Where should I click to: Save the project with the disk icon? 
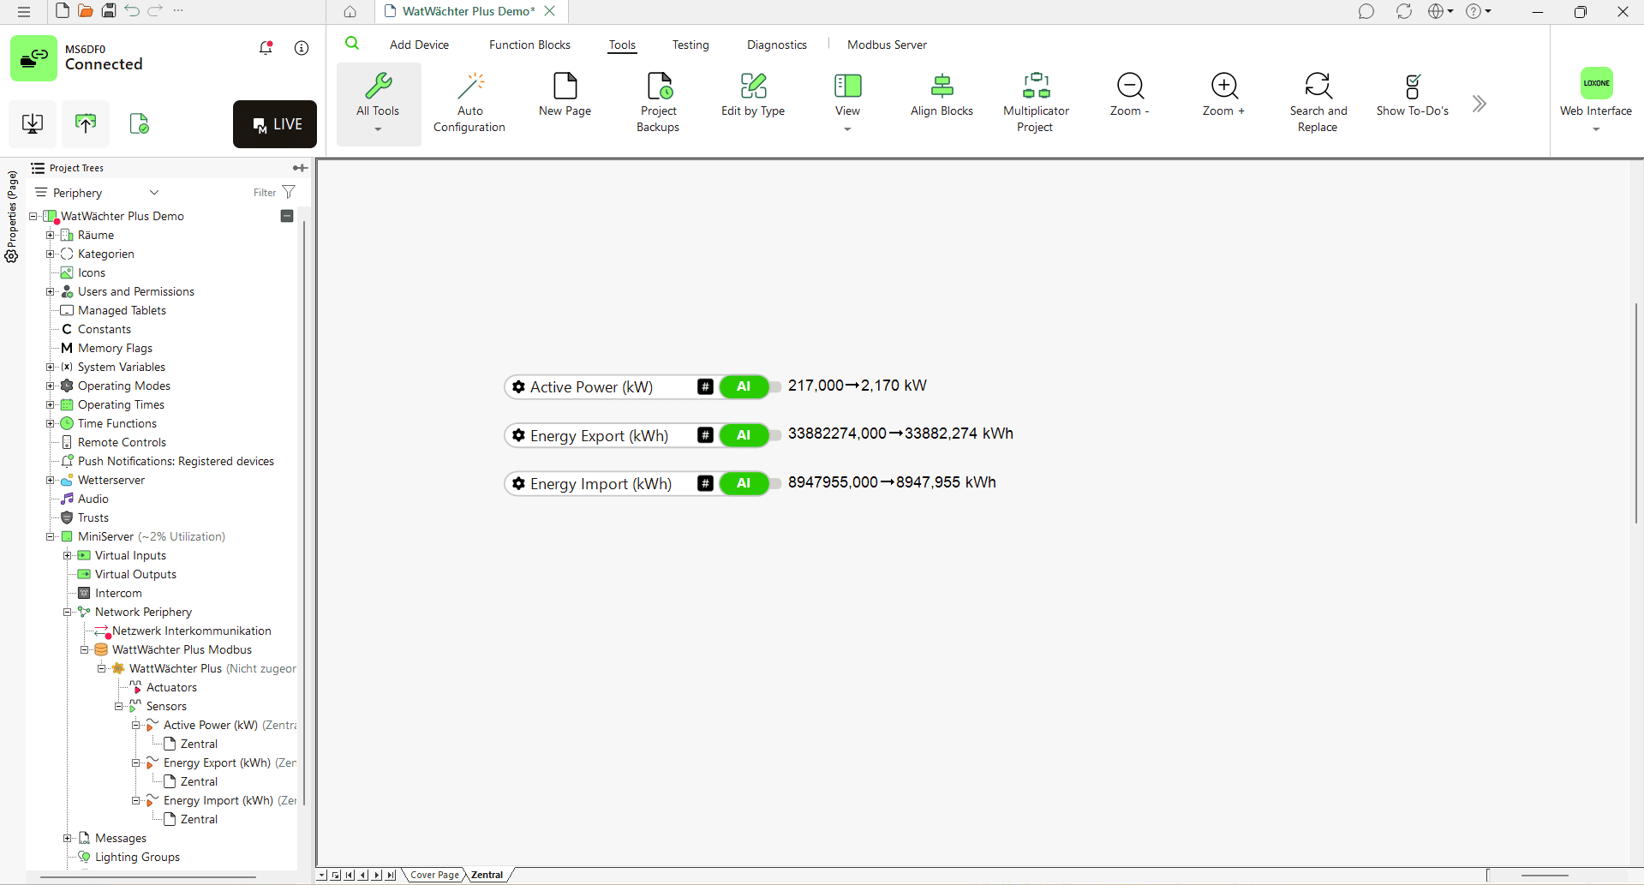109,10
